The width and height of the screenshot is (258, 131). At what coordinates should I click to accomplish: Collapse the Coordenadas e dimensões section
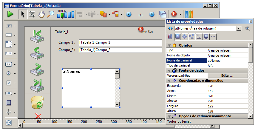[x=169, y=81]
